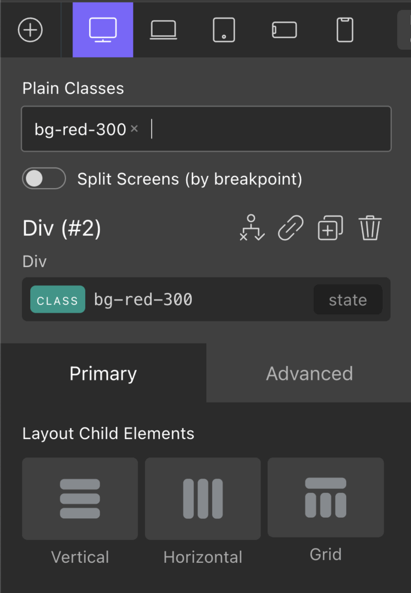This screenshot has width=411, height=593.
Task: Remove the bg-red-300 plain class tag
Action: 134,129
